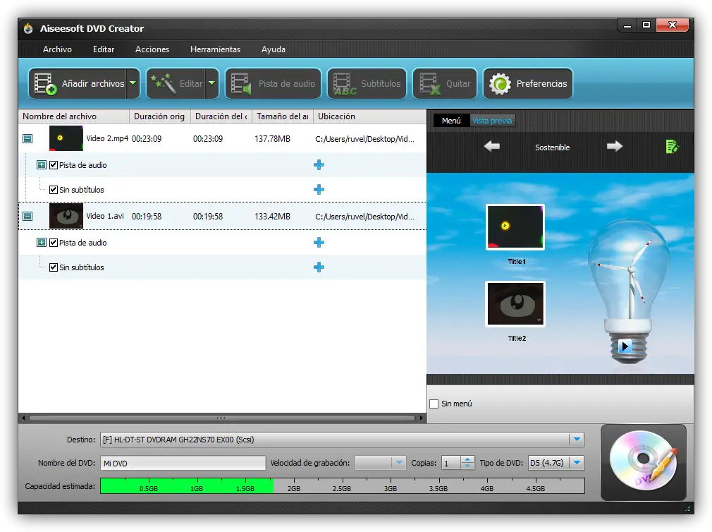Open Preferencias gear icon

pos(501,83)
